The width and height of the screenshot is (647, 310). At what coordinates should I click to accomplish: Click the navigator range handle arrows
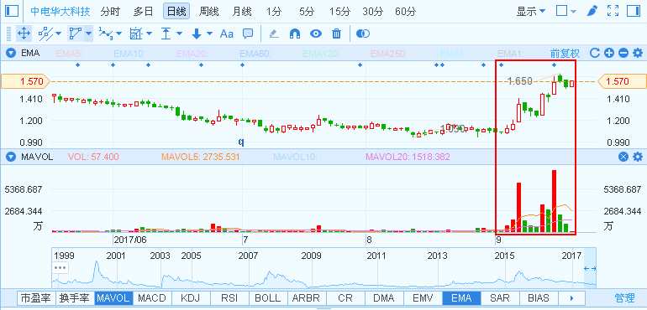click(590, 268)
